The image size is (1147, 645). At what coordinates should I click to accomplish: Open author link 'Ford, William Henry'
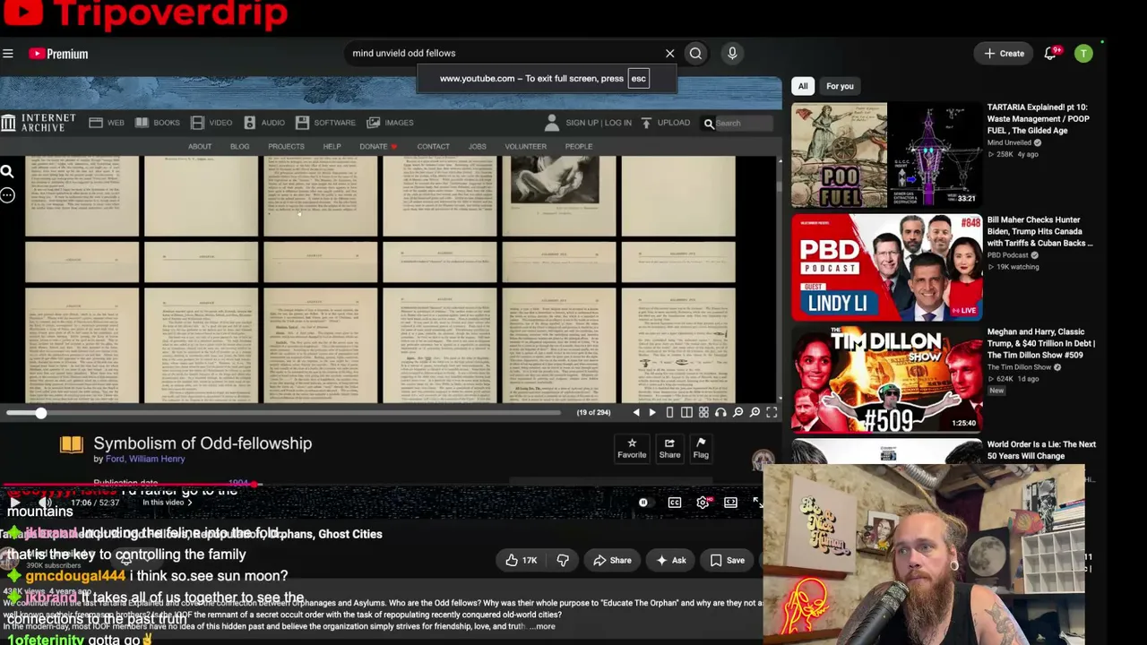tap(145, 459)
